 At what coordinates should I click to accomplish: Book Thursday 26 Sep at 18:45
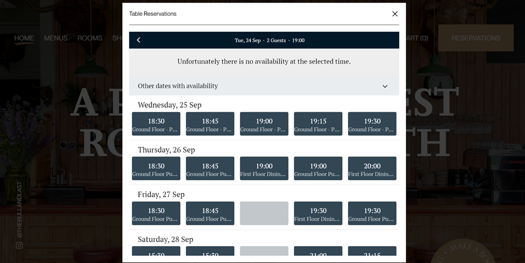coord(210,169)
